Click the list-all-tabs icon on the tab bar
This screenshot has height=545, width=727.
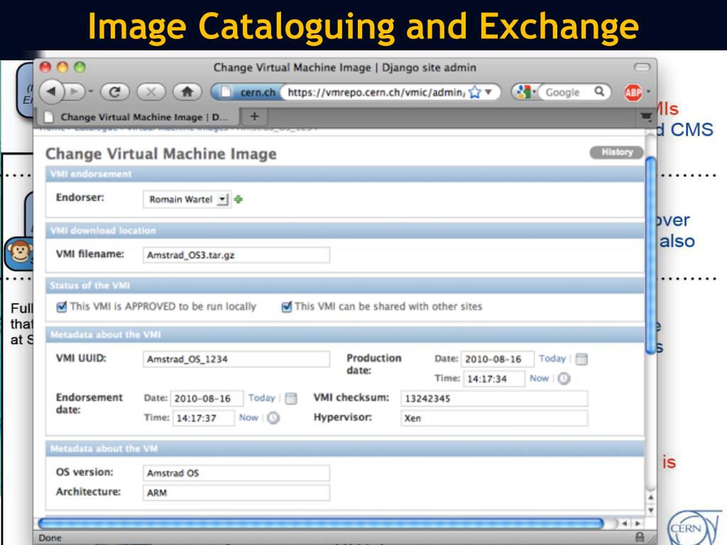click(x=646, y=116)
